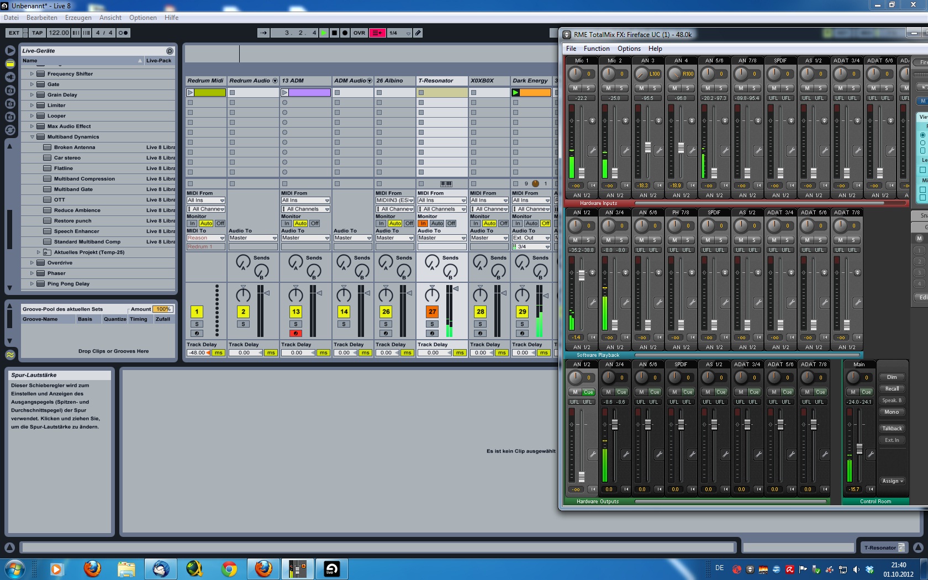Image resolution: width=928 pixels, height=580 pixels.
Task: Click the TAP tempo button
Action: pos(38,33)
